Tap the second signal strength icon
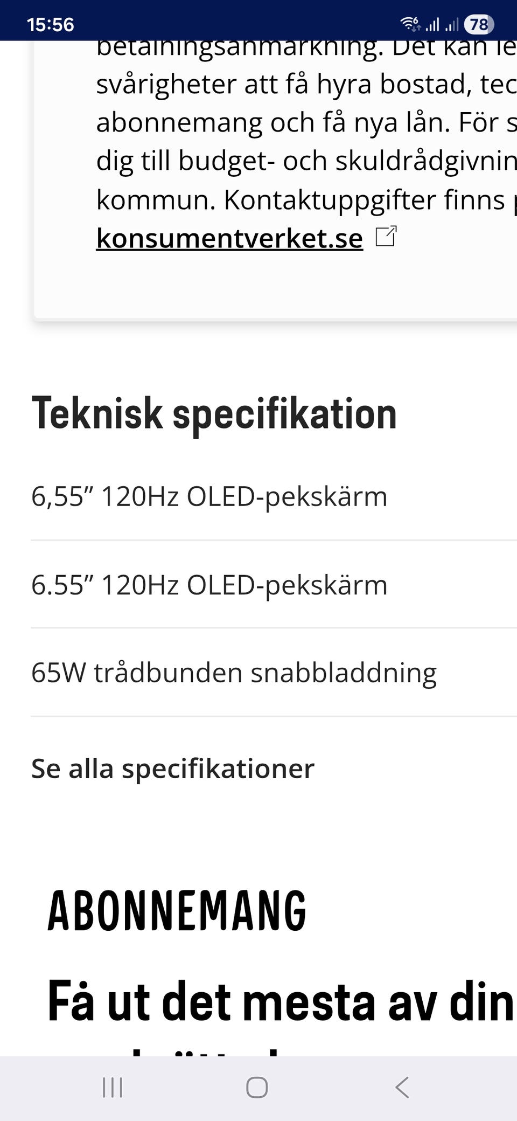517x1121 pixels. 451,24
